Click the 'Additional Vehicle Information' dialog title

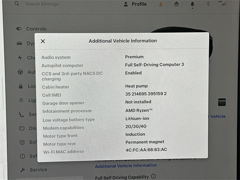click(x=123, y=41)
